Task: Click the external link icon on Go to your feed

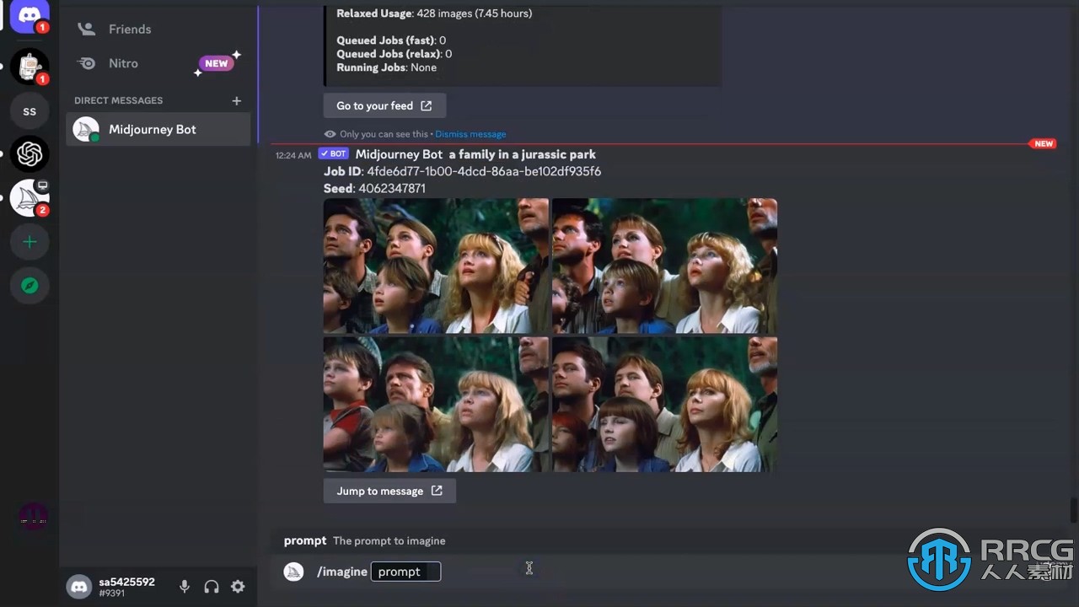Action: 426,105
